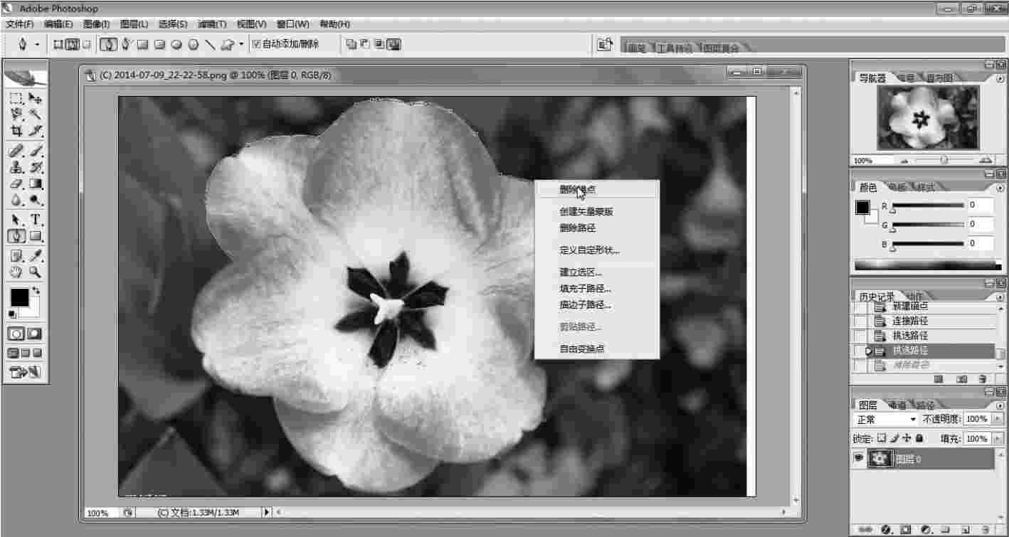Select the Shape tool in toolbox
This screenshot has height=537, width=1009.
35,236
